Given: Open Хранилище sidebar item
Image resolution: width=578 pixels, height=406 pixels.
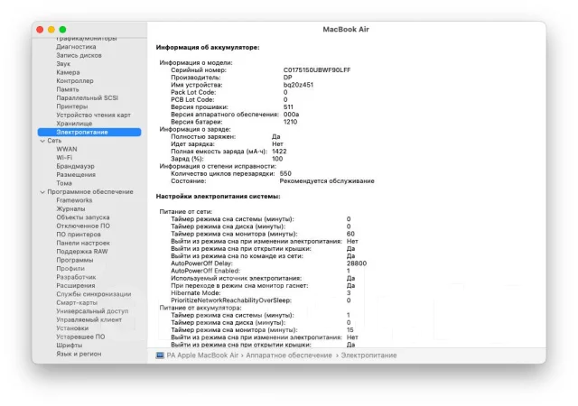Looking at the screenshot, I should point(74,124).
